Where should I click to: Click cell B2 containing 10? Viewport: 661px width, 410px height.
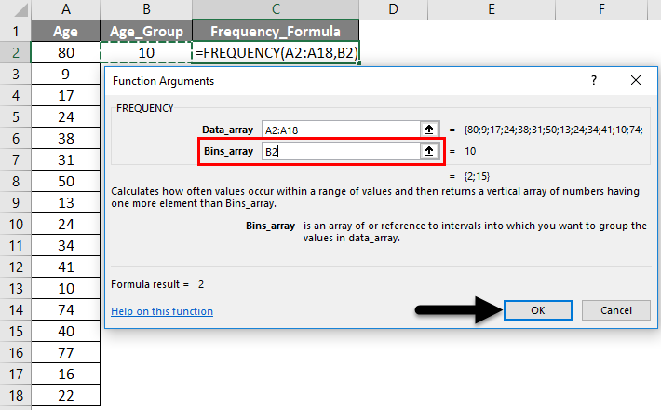click(x=146, y=52)
